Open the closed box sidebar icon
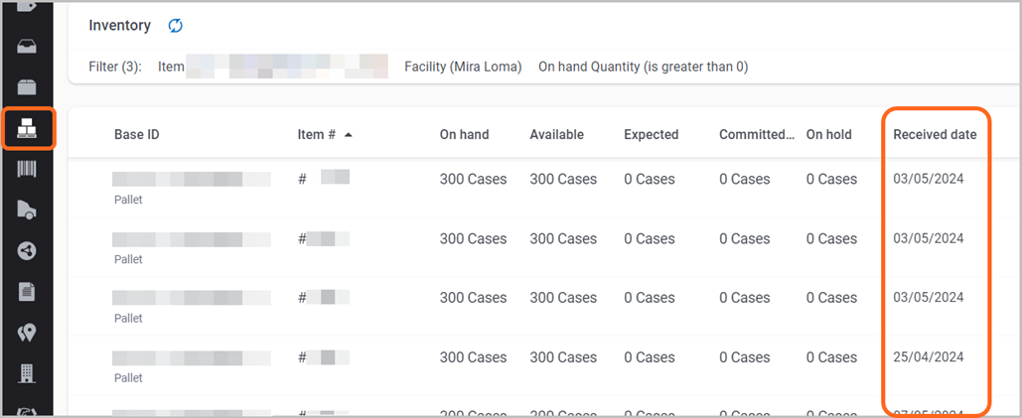Viewport: 1022px width, 418px height. 27,87
